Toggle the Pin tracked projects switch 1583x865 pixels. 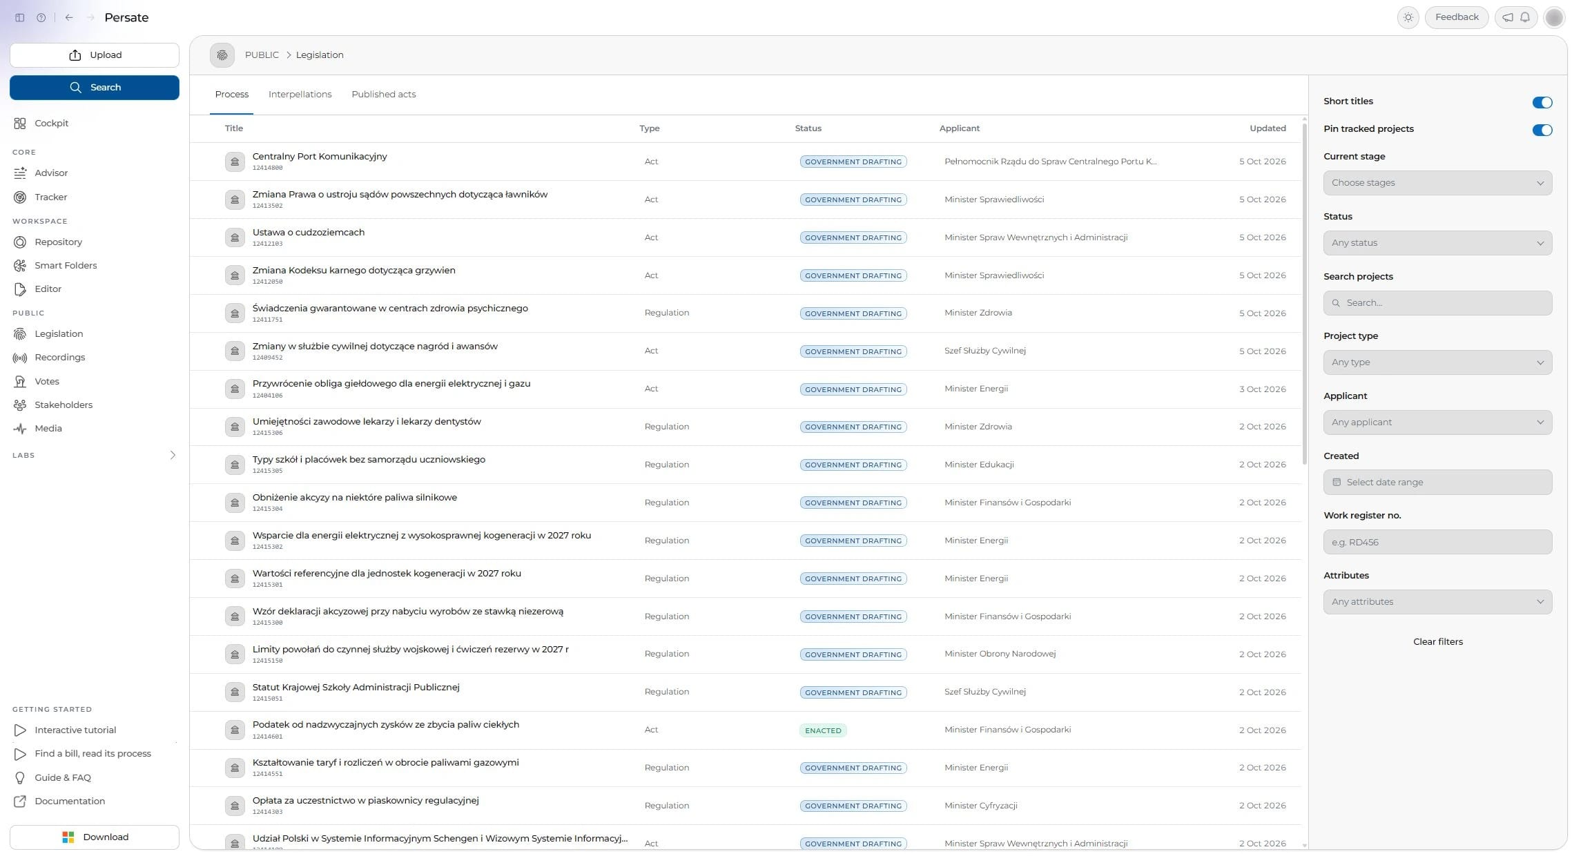(1542, 130)
